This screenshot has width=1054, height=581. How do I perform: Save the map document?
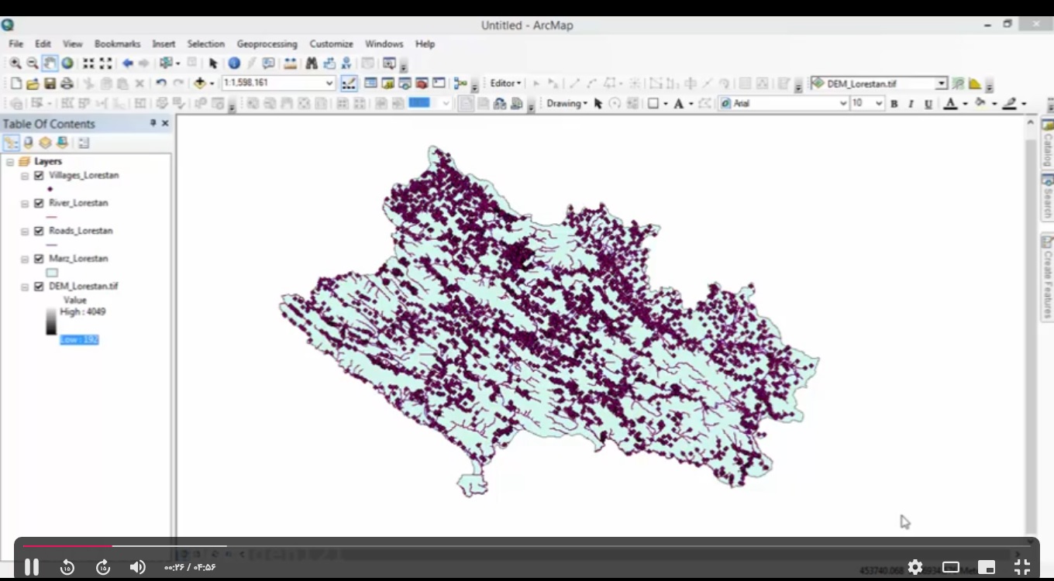point(50,84)
